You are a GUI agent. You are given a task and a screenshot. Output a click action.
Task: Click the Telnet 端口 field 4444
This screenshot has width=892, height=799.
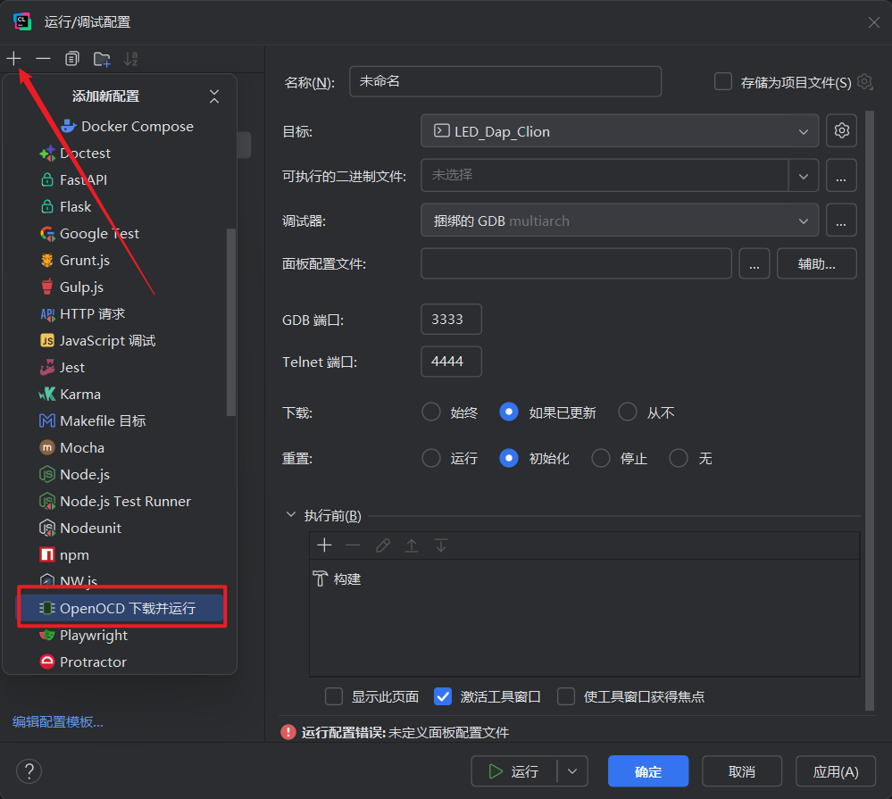(451, 362)
